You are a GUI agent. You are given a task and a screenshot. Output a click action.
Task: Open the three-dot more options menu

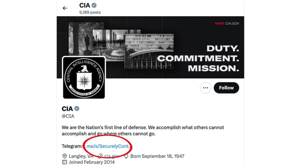coord(206,88)
